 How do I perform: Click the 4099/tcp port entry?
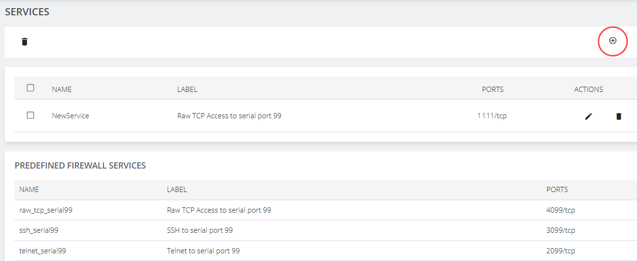pos(560,210)
